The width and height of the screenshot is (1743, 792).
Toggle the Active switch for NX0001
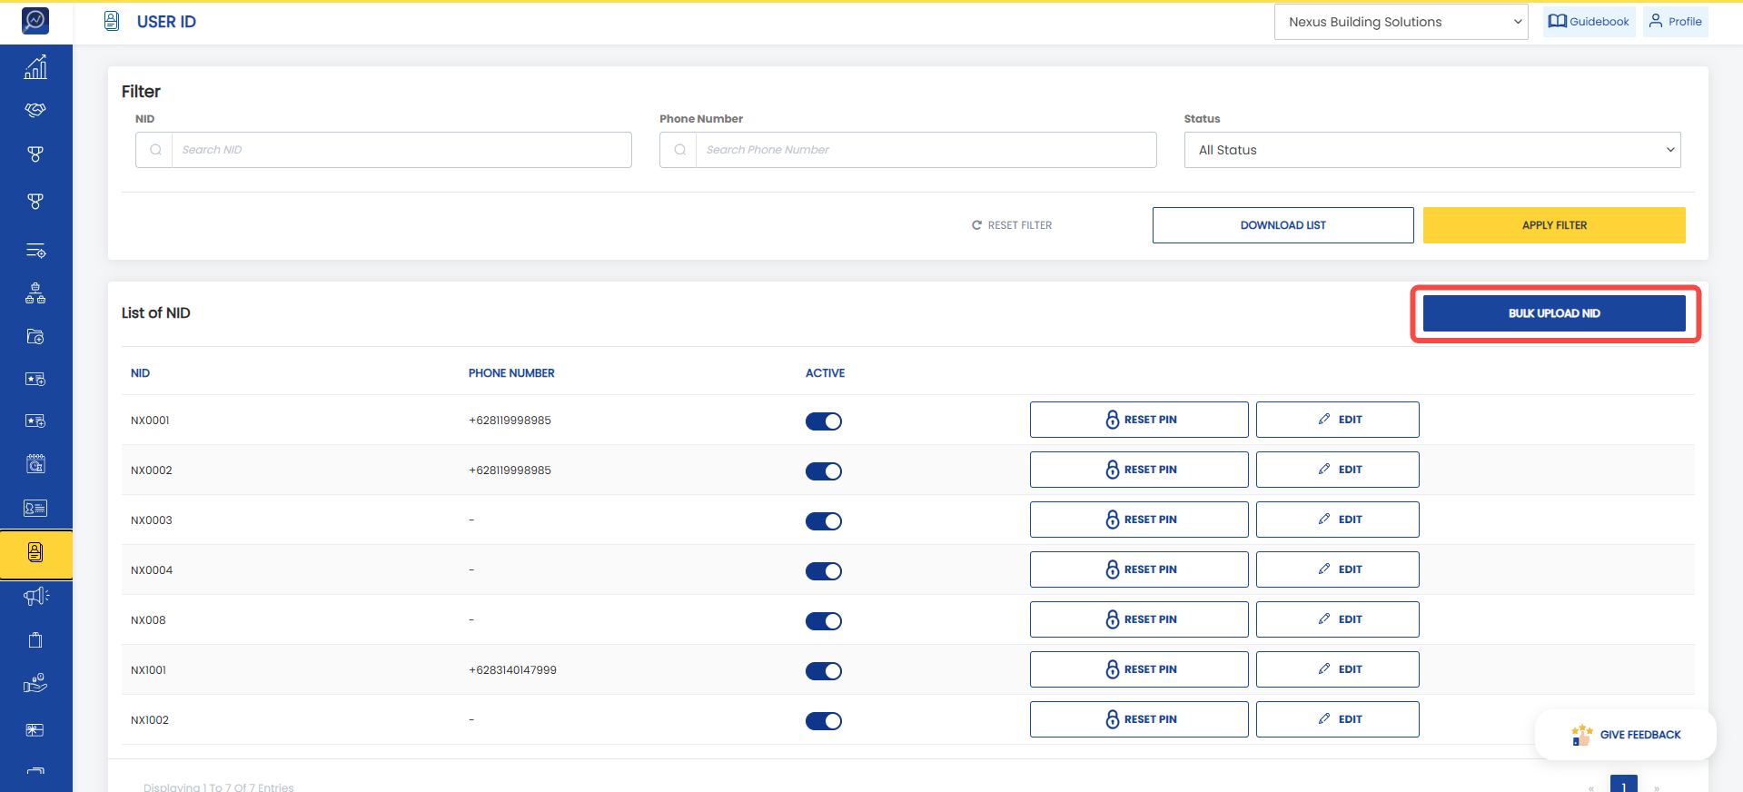pyautogui.click(x=824, y=421)
